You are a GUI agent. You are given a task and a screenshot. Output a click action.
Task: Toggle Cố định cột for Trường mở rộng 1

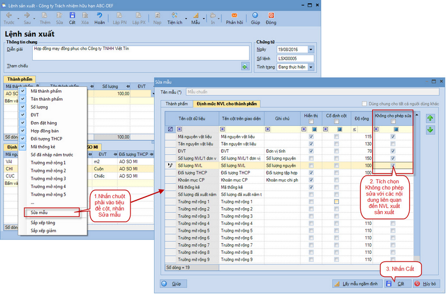tap(336, 202)
